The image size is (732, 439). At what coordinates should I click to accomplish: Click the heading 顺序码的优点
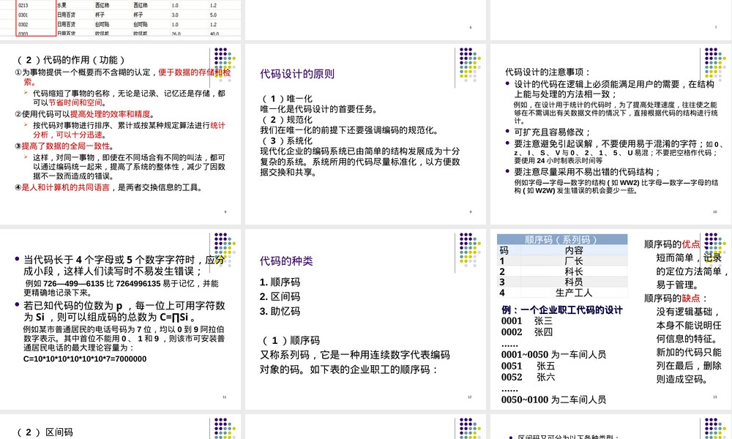pos(672,244)
